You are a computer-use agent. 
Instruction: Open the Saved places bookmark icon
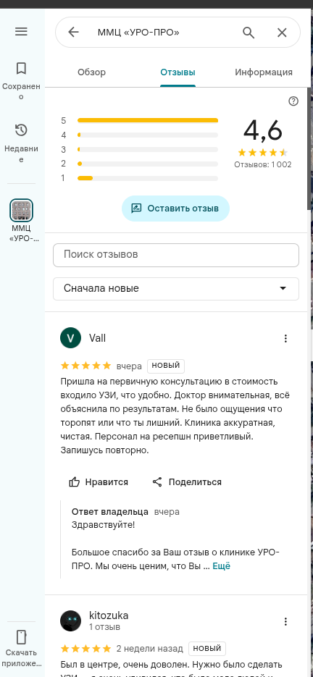(x=21, y=68)
